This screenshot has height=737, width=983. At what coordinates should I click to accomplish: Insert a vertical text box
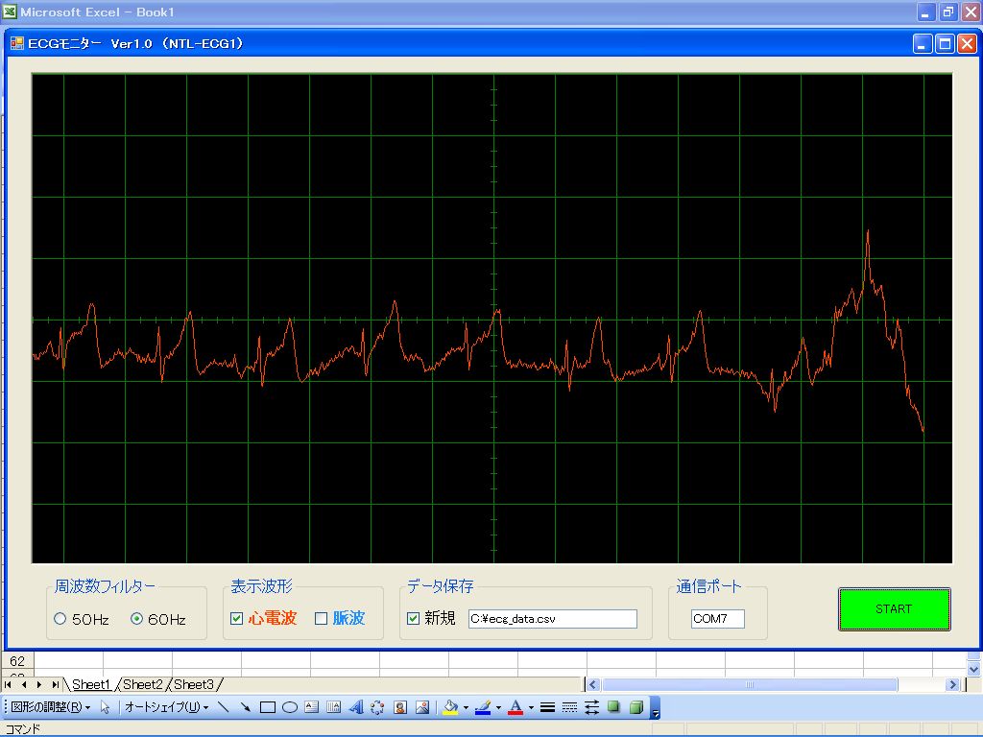pyautogui.click(x=333, y=707)
